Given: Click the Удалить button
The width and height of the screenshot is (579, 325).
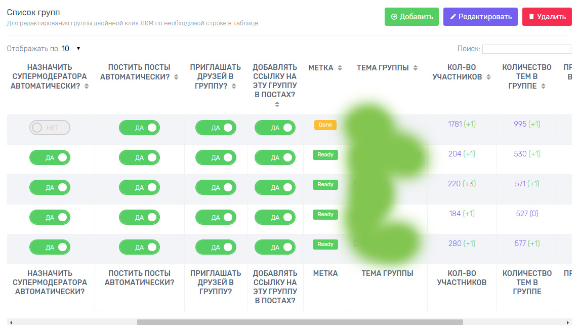Looking at the screenshot, I should [547, 17].
